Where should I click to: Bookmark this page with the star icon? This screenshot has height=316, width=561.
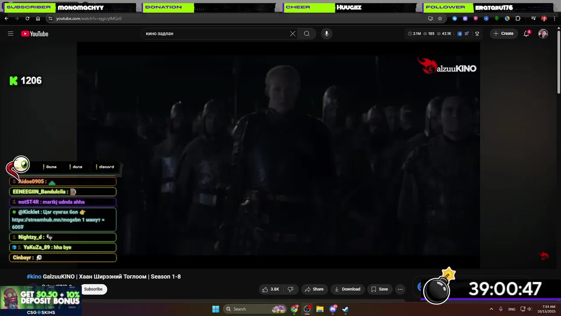440,18
